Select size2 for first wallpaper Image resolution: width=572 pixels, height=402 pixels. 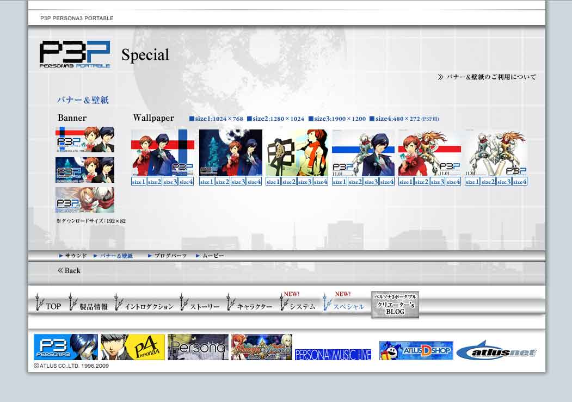[155, 182]
